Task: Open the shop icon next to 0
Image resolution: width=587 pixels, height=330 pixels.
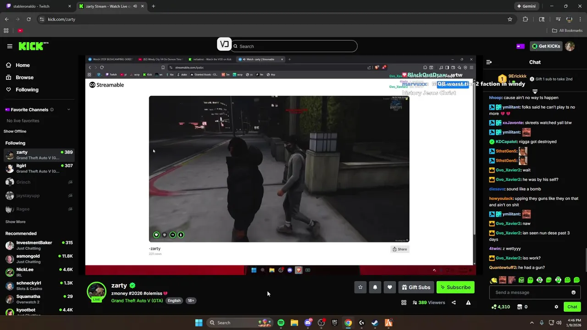Action: [x=520, y=307]
